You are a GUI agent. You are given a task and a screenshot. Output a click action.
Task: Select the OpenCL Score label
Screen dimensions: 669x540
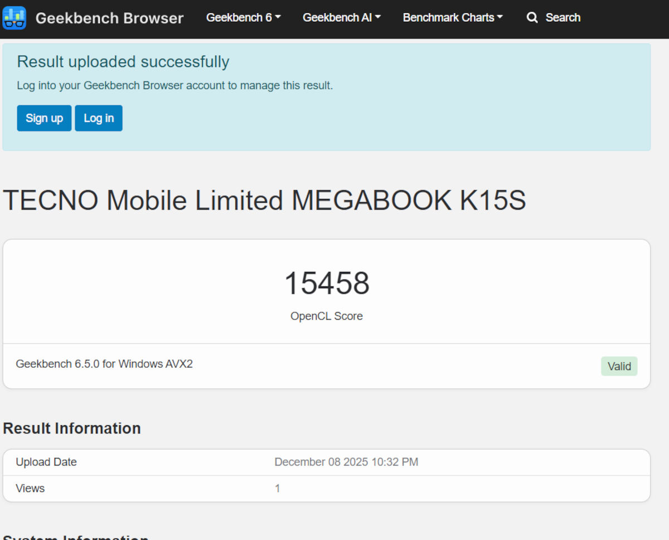tap(326, 316)
